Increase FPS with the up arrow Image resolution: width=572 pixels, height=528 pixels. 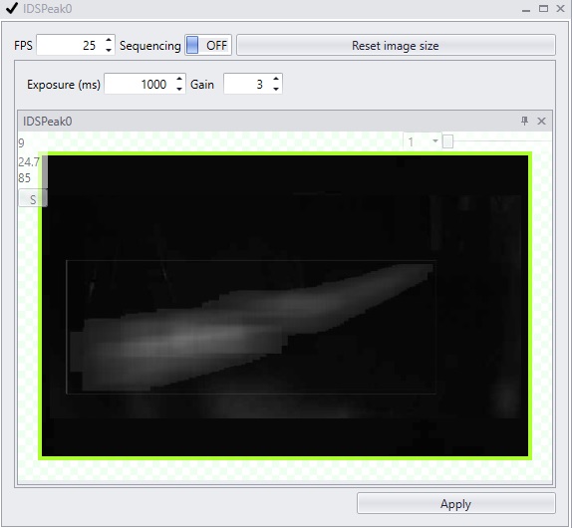pos(109,40)
